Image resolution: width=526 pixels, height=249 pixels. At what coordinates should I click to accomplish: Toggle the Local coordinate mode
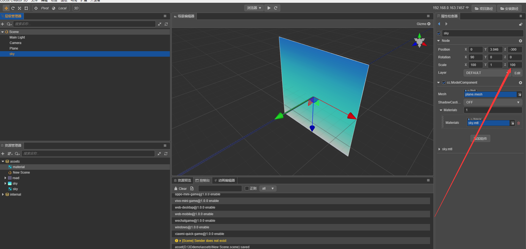pos(60,8)
